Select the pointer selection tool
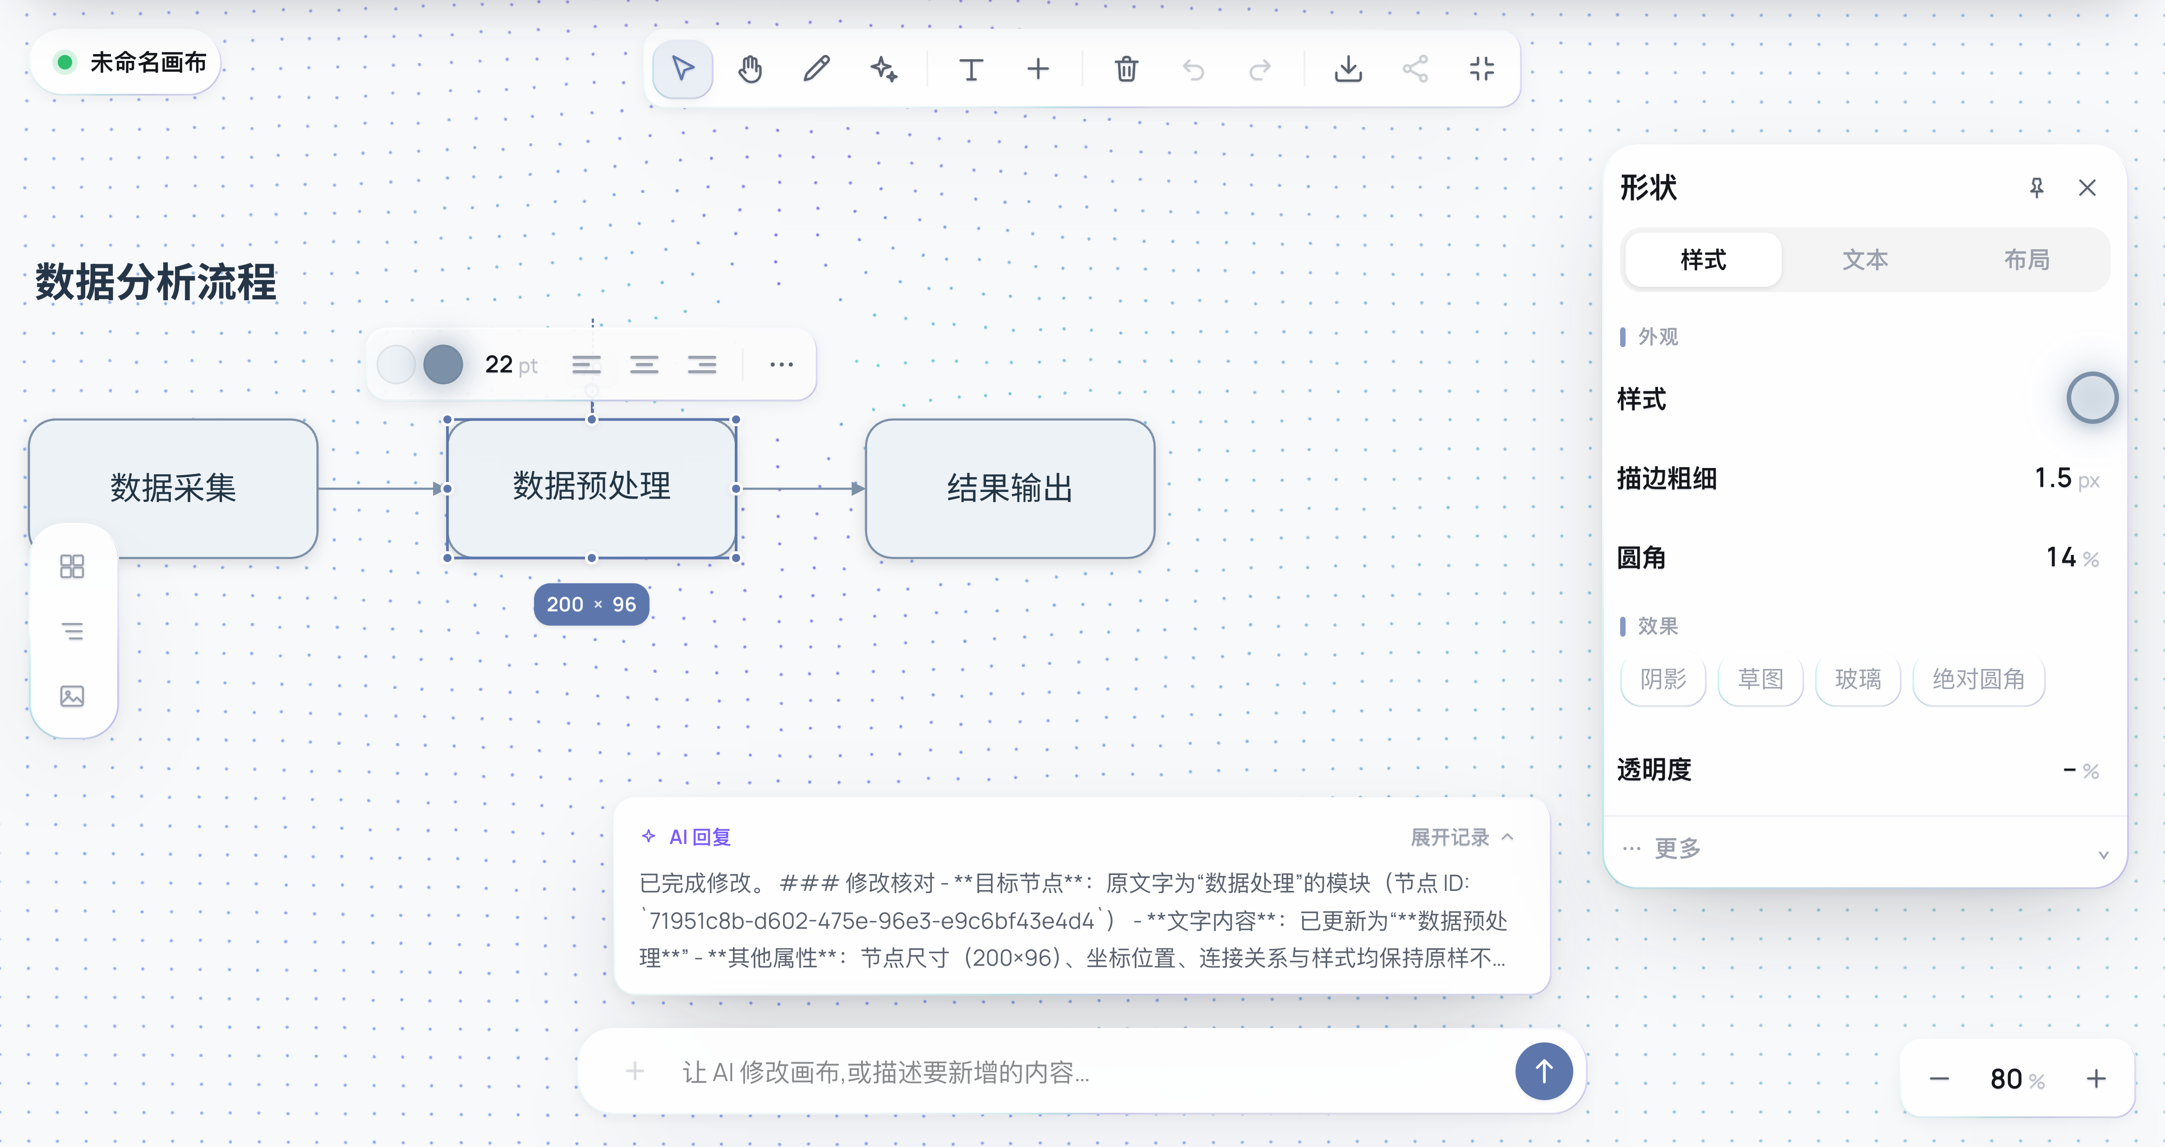Viewport: 2165px width, 1147px height. (x=682, y=69)
